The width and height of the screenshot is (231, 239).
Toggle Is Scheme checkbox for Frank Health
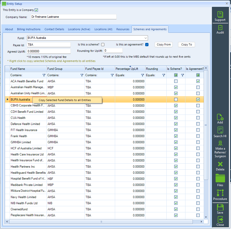tap(176, 136)
